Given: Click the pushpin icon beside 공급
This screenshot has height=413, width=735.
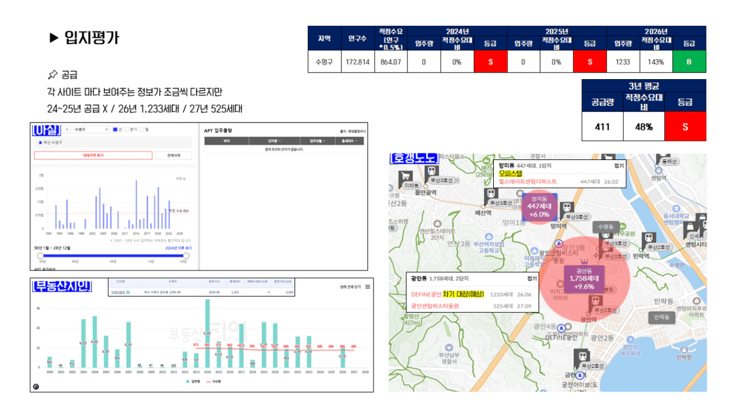Looking at the screenshot, I should (51, 75).
